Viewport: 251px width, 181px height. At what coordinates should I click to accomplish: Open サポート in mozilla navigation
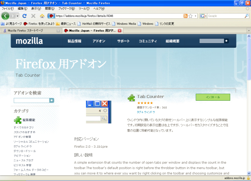click(123, 41)
